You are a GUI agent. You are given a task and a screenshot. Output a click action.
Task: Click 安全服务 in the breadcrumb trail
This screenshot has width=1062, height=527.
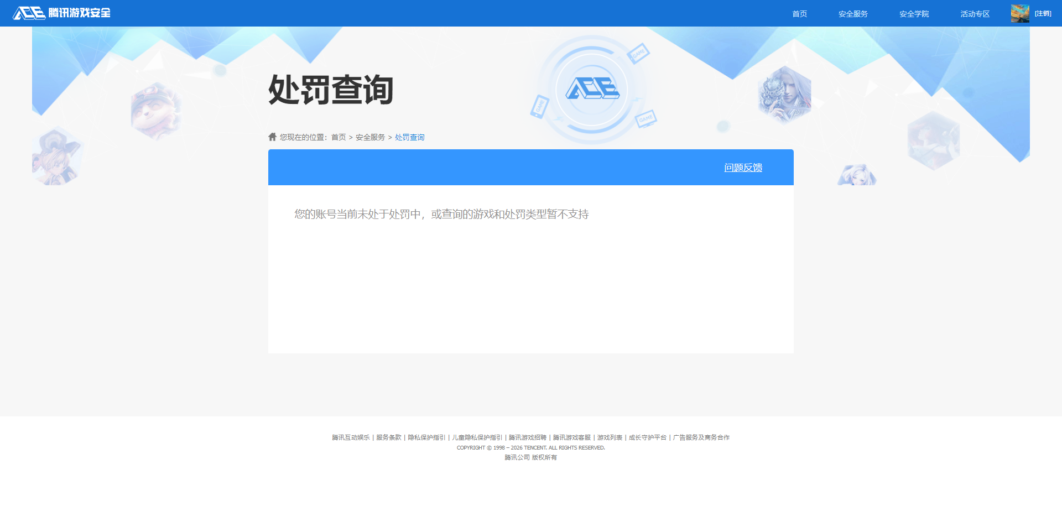(x=369, y=137)
